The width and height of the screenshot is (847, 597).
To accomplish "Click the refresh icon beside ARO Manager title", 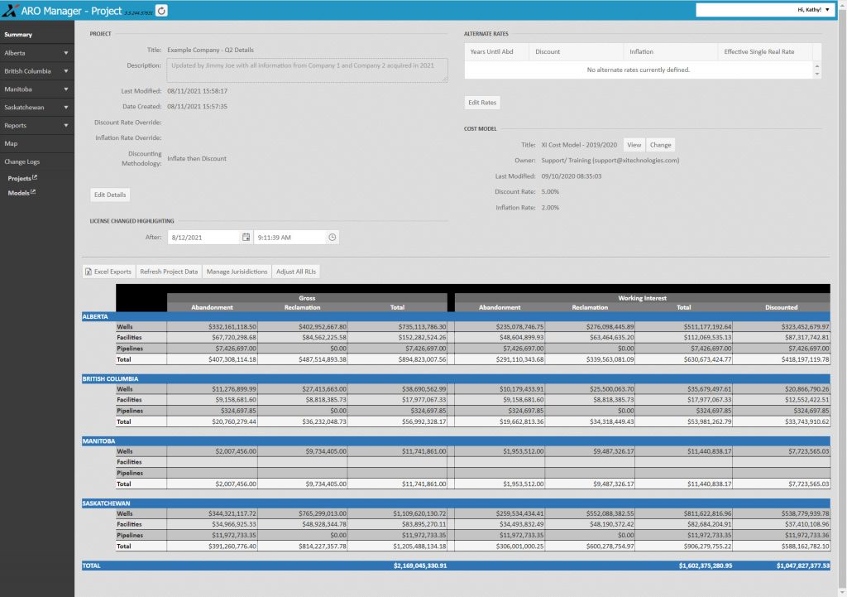I will [x=161, y=10].
